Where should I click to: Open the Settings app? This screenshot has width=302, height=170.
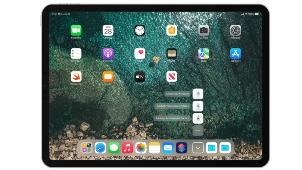(x=236, y=31)
